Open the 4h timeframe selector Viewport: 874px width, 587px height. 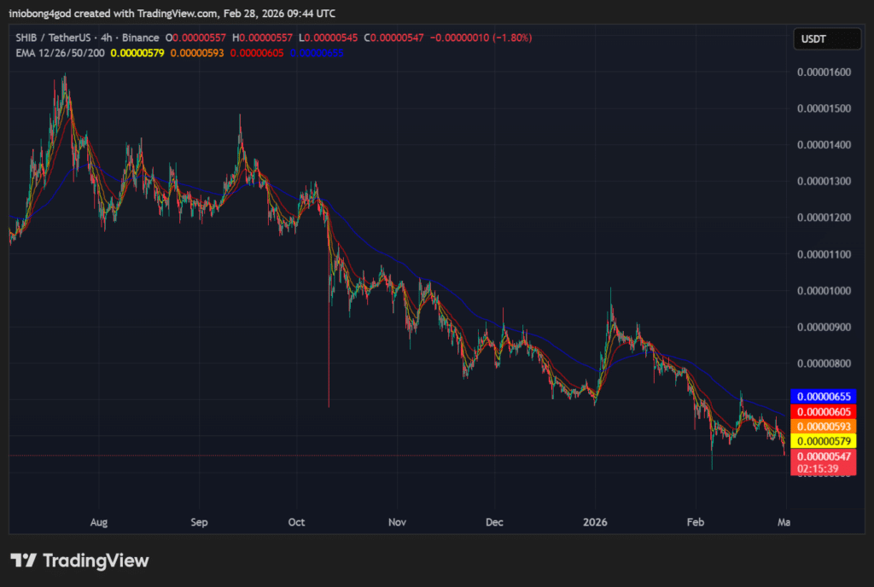(x=106, y=38)
